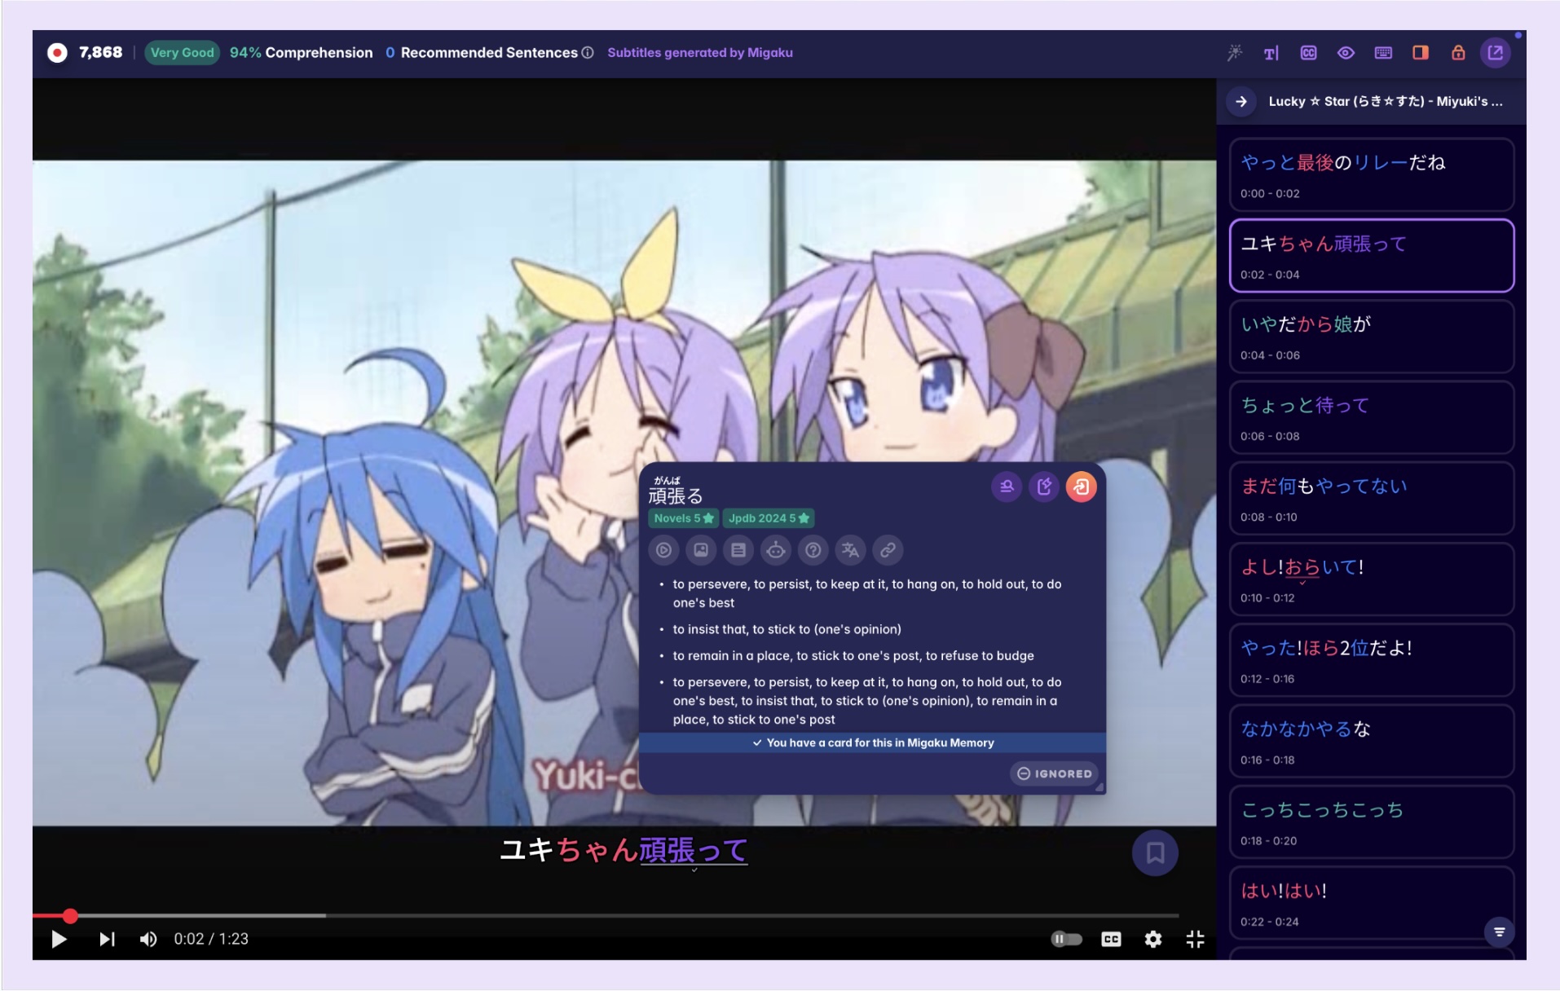Select subtitle line こっちこっちこっち
Screen dimensions: 1560x991
click(x=1372, y=821)
